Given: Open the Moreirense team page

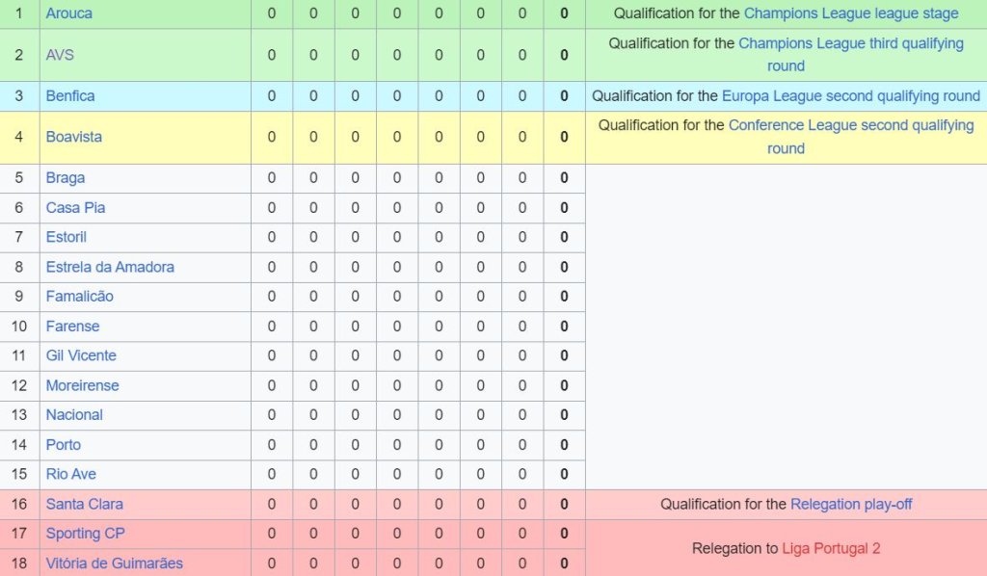Looking at the screenshot, I should point(83,385).
